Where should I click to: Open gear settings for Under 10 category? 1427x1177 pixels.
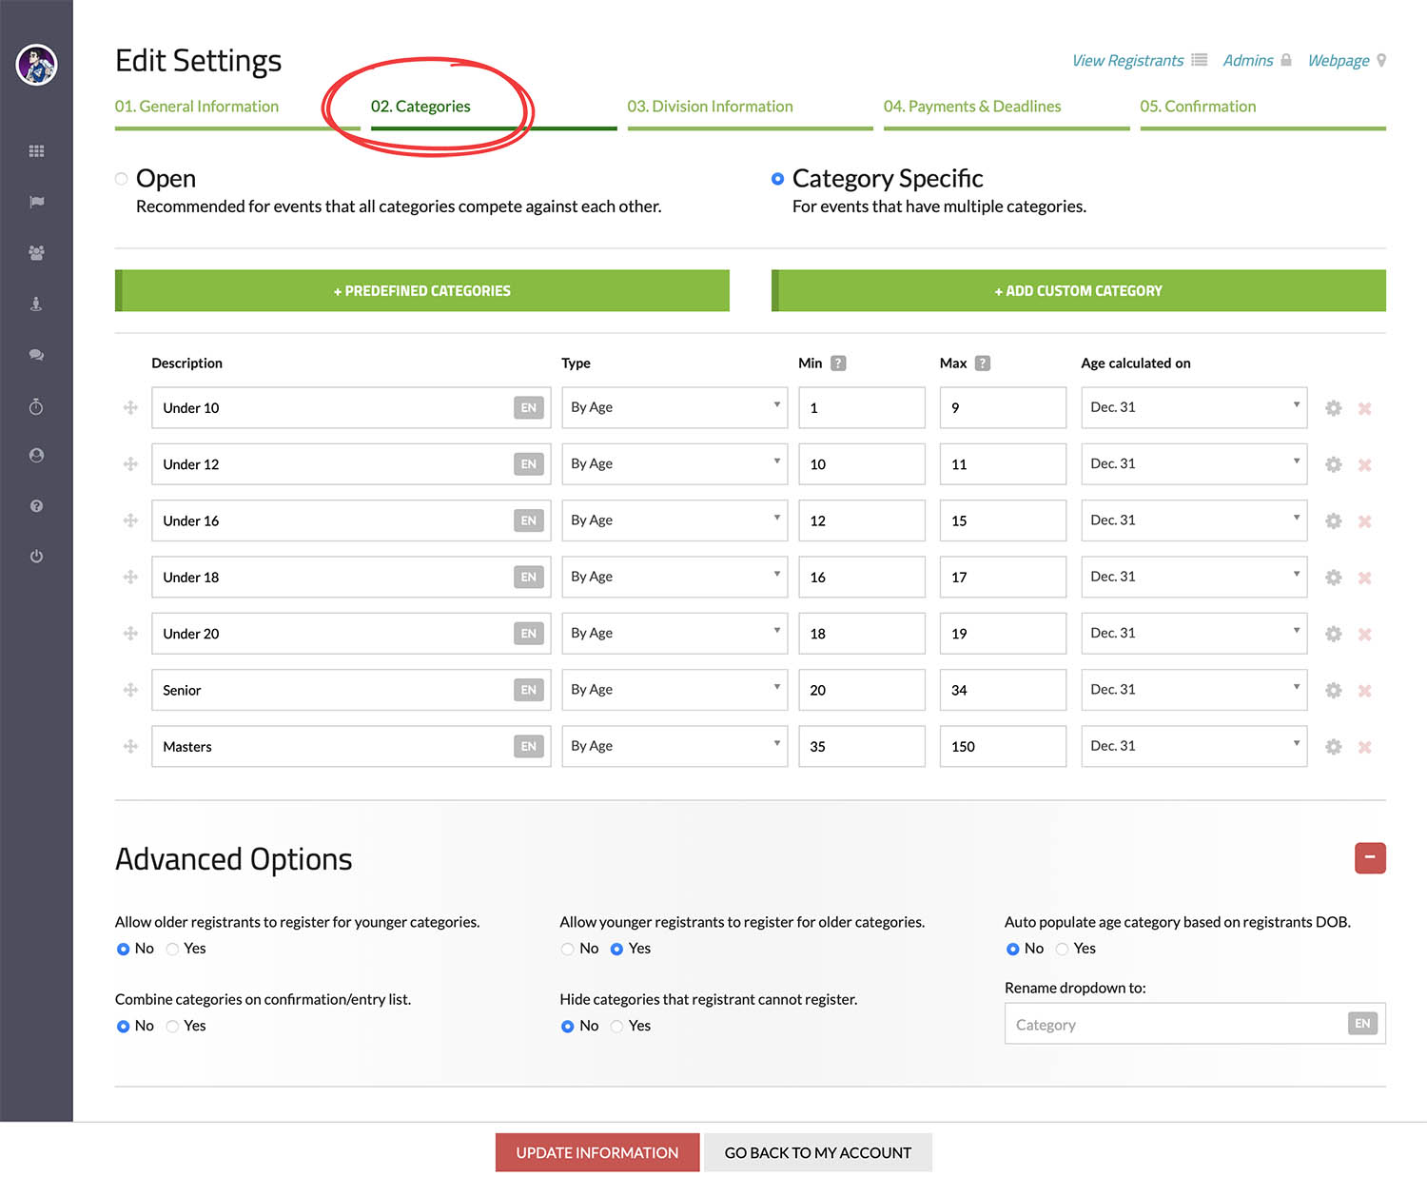coord(1333,408)
